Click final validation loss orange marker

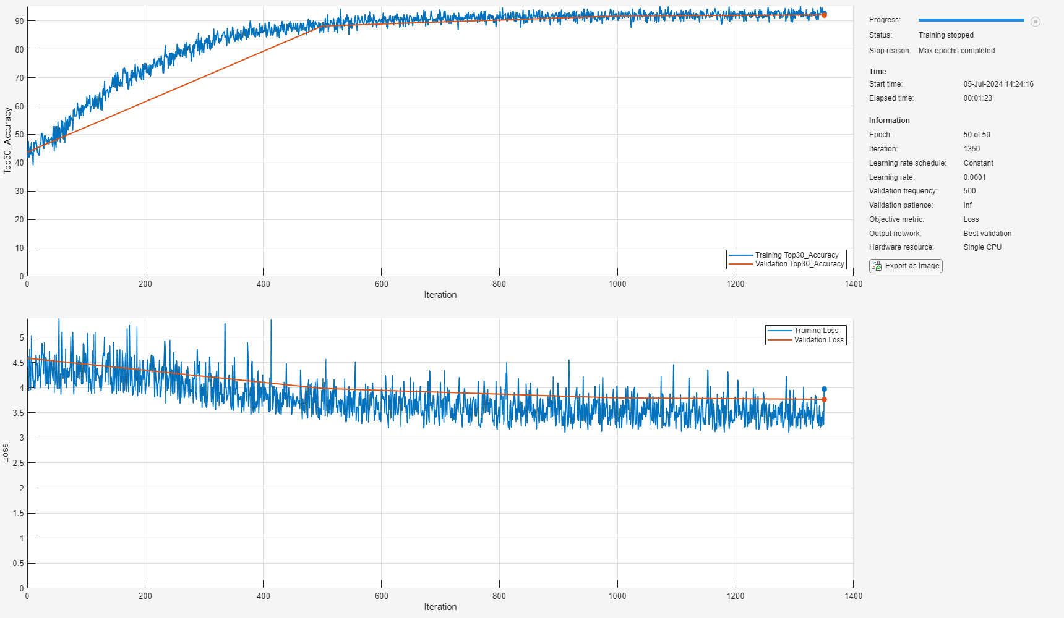point(824,400)
